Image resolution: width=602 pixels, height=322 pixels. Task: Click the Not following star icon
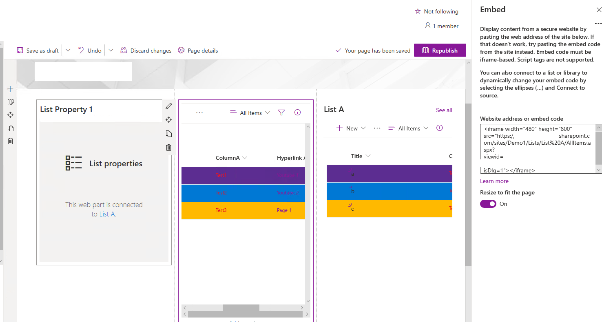point(418,11)
